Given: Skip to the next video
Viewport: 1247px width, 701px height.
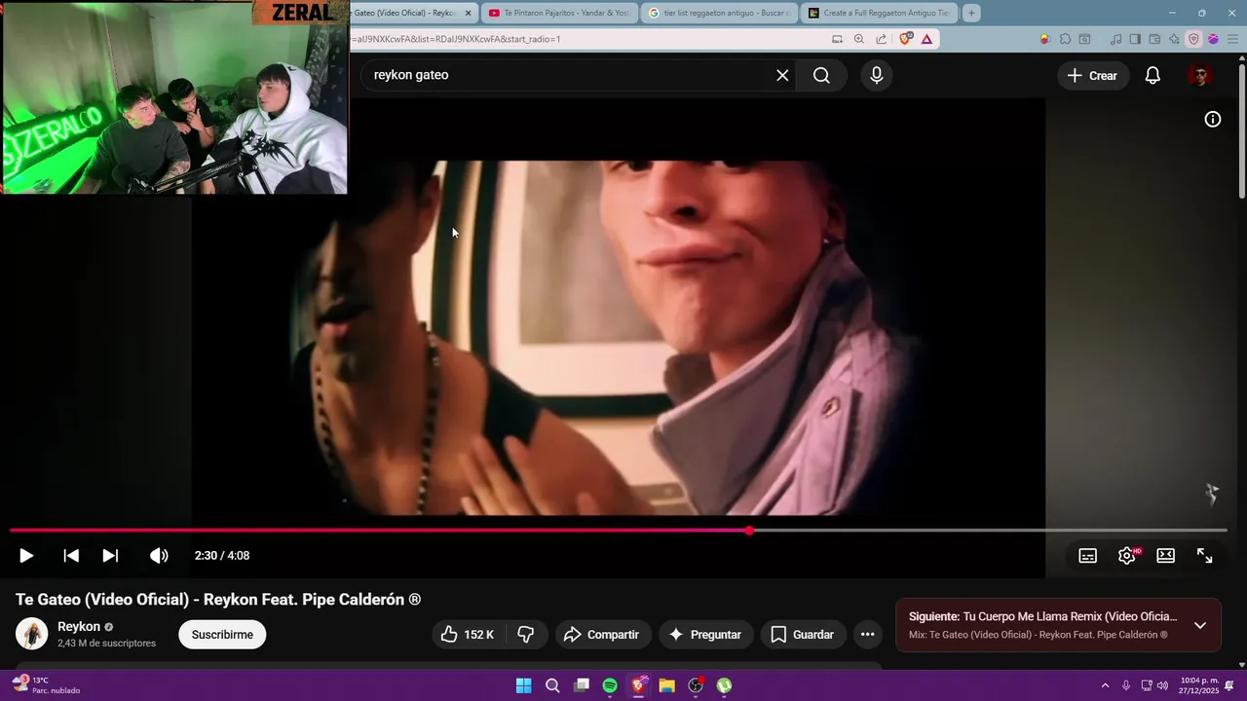Looking at the screenshot, I should click(x=110, y=556).
